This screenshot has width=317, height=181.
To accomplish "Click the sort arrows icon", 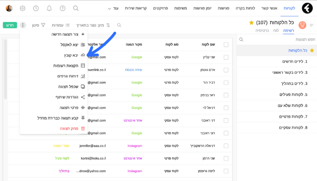I will pyautogui.click(x=108, y=25).
